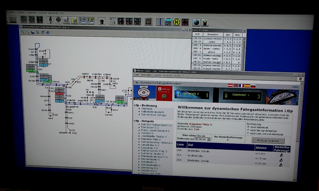This screenshot has width=319, height=191.
Task: Zoom out on the line diagram
Action: pyautogui.click(x=28, y=32)
